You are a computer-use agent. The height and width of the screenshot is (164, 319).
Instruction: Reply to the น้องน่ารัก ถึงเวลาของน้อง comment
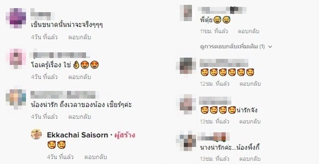pyautogui.click(x=80, y=117)
